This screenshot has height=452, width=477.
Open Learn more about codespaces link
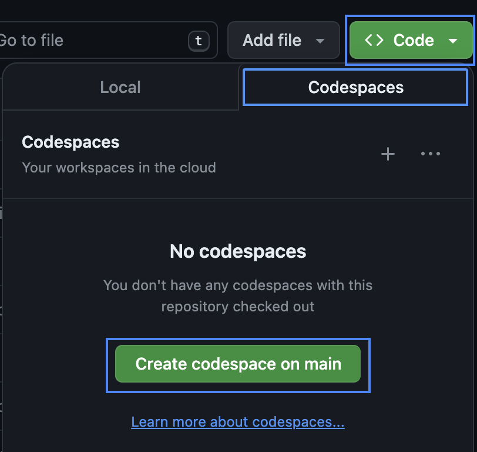[238, 422]
